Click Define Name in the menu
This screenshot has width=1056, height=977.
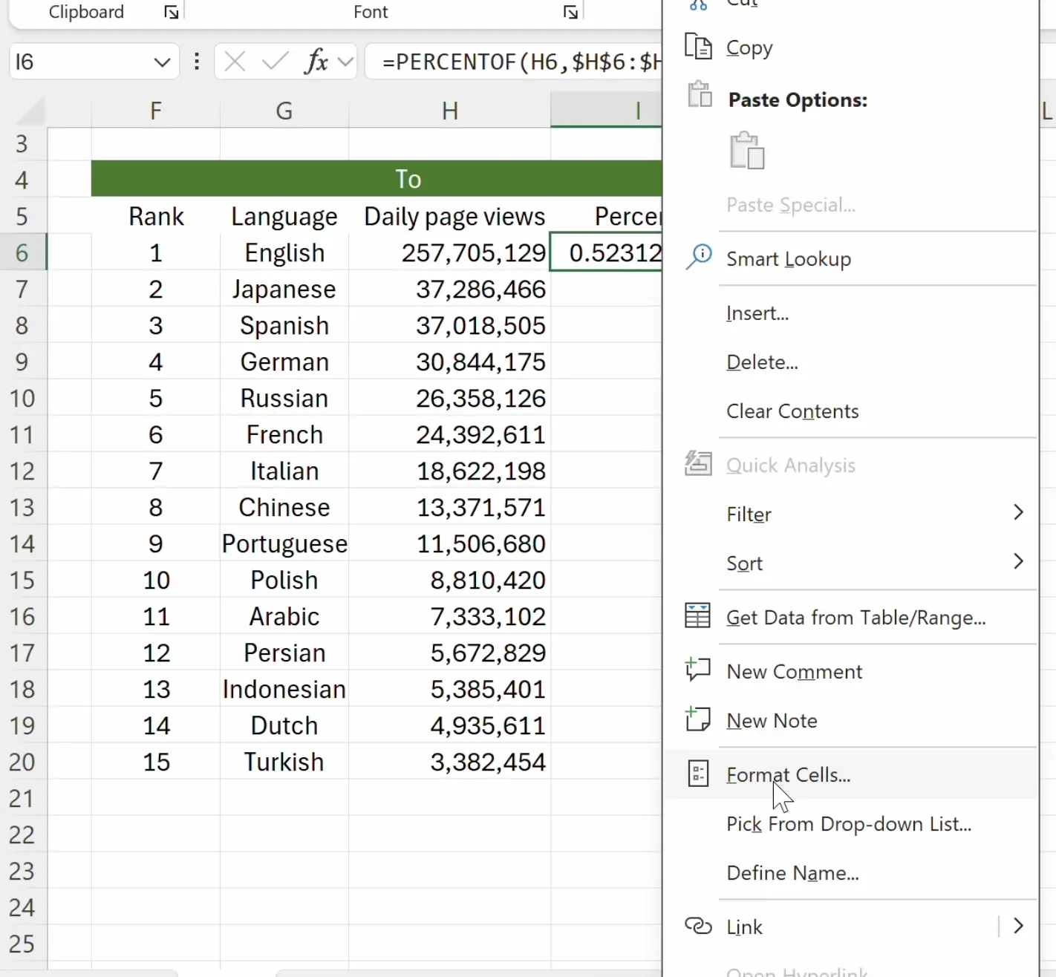tap(792, 873)
